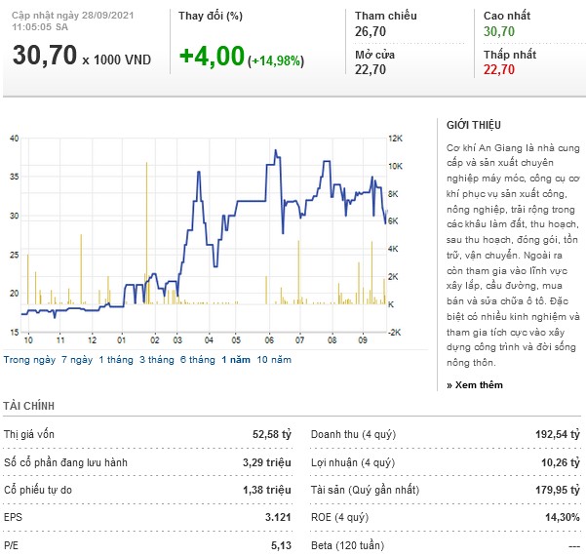Image resolution: width=586 pixels, height=557 pixels.
Task: Click the 'Thị giá vốn' row label
Action: point(29,434)
